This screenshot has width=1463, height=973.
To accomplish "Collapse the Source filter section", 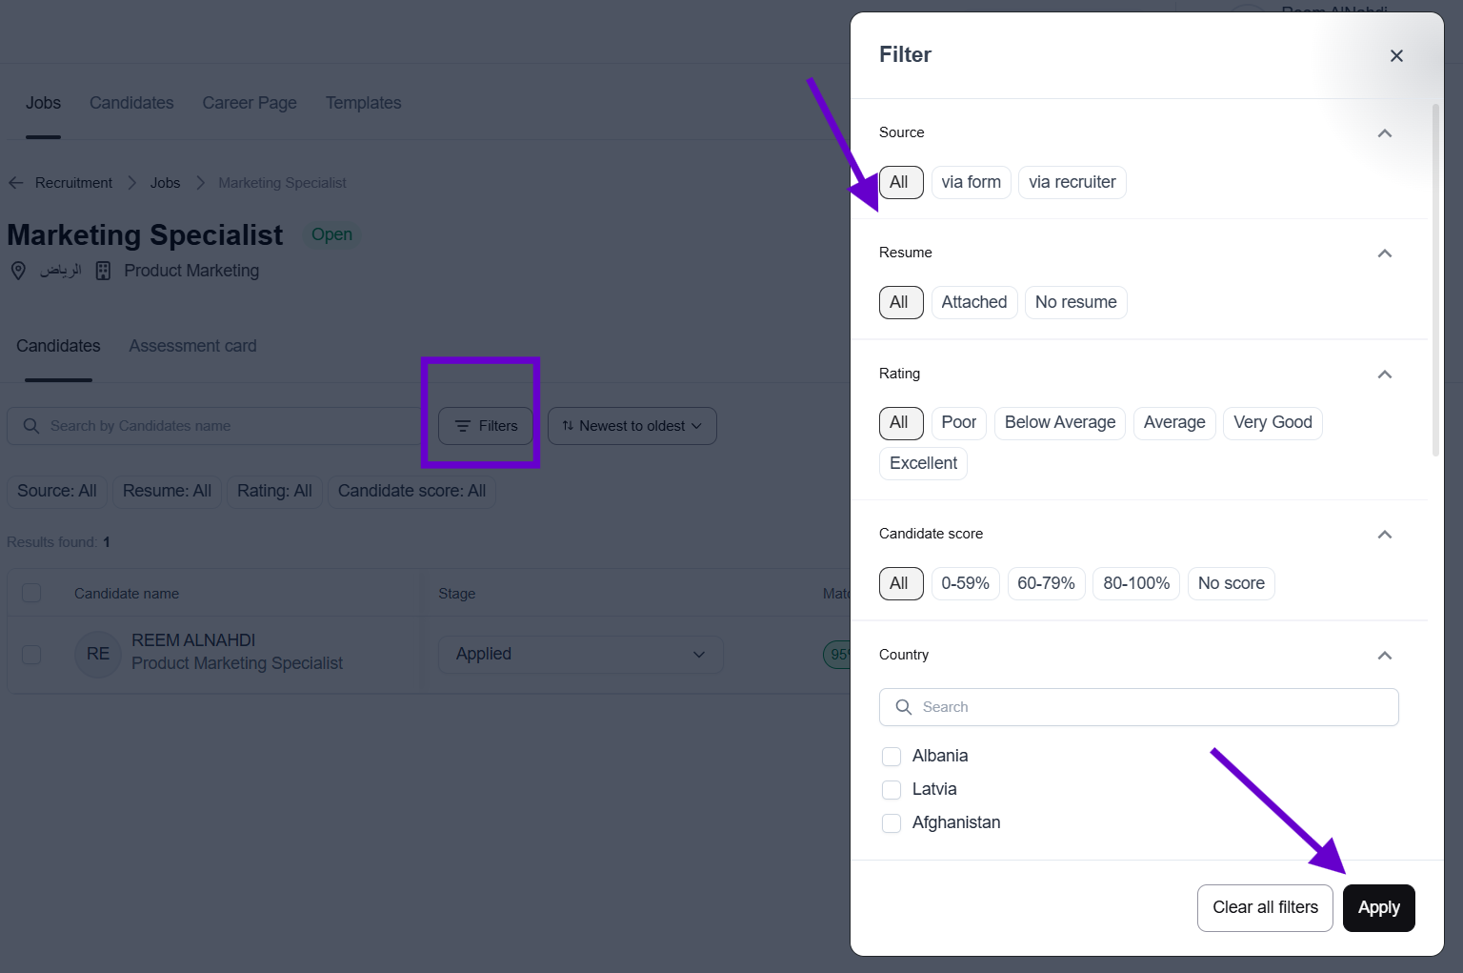I will tap(1385, 133).
